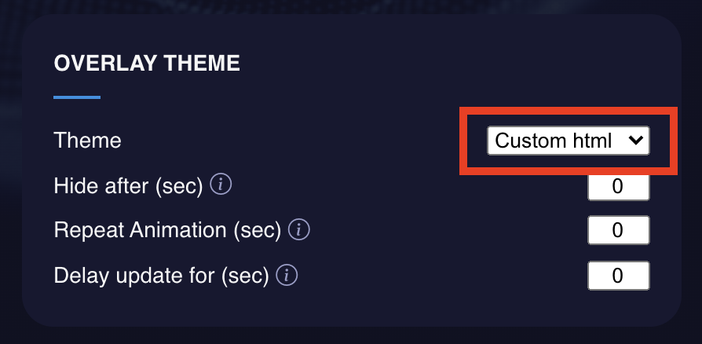Image resolution: width=702 pixels, height=344 pixels.
Task: Focus the Hide after seconds input field
Action: 618,186
